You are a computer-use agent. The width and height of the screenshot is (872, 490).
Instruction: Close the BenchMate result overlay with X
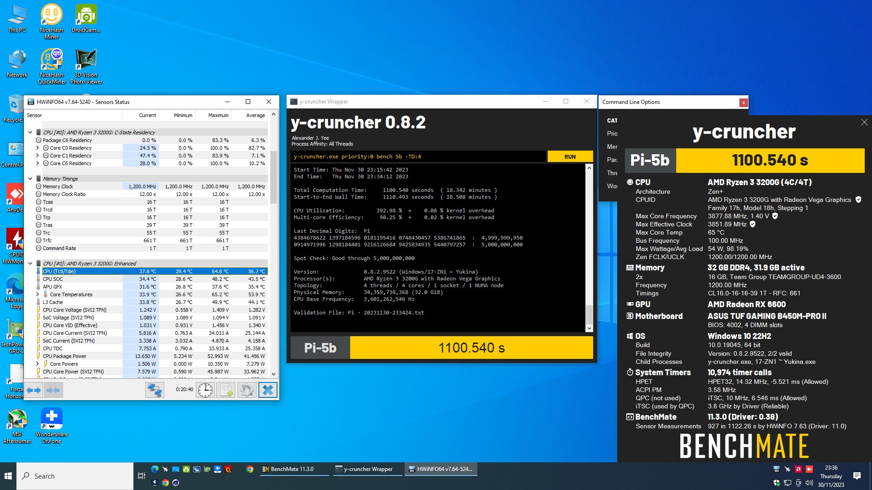pyautogui.click(x=864, y=122)
